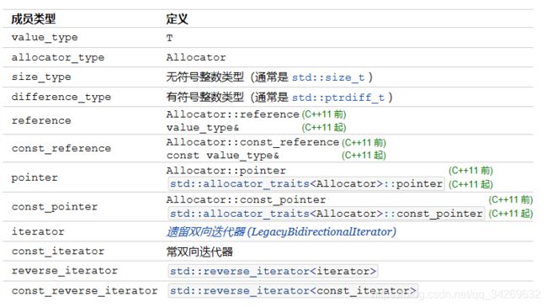
Task: Select the size_type row label
Action: 41,77
